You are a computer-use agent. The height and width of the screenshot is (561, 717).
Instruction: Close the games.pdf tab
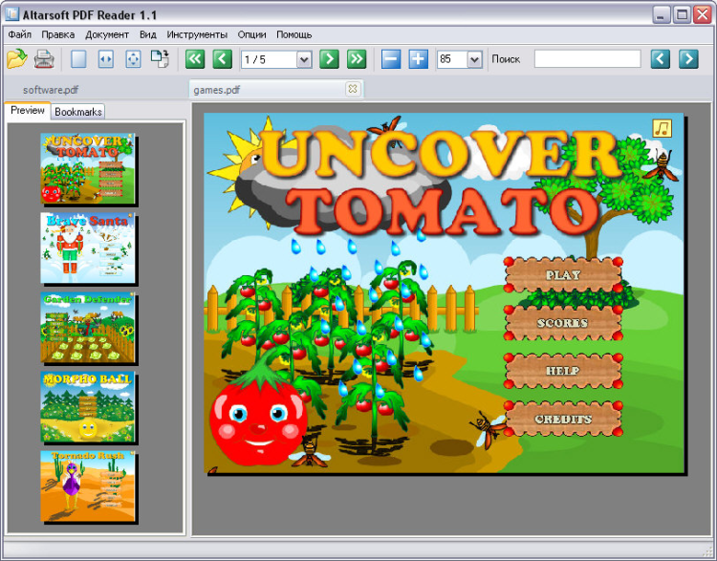pos(353,89)
